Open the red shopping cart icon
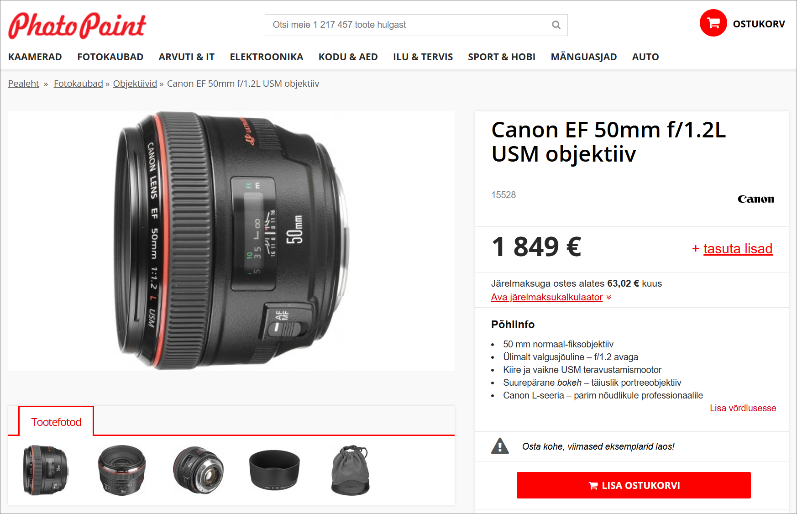This screenshot has width=797, height=514. pyautogui.click(x=713, y=23)
